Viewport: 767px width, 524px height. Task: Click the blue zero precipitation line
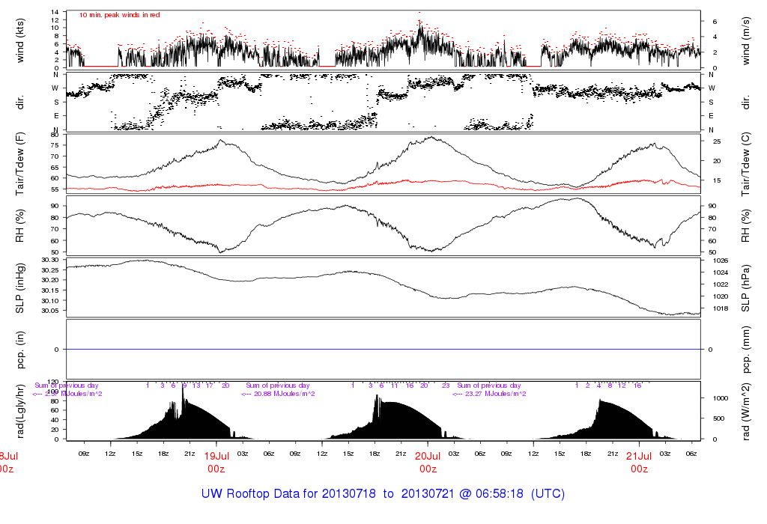tap(383, 350)
